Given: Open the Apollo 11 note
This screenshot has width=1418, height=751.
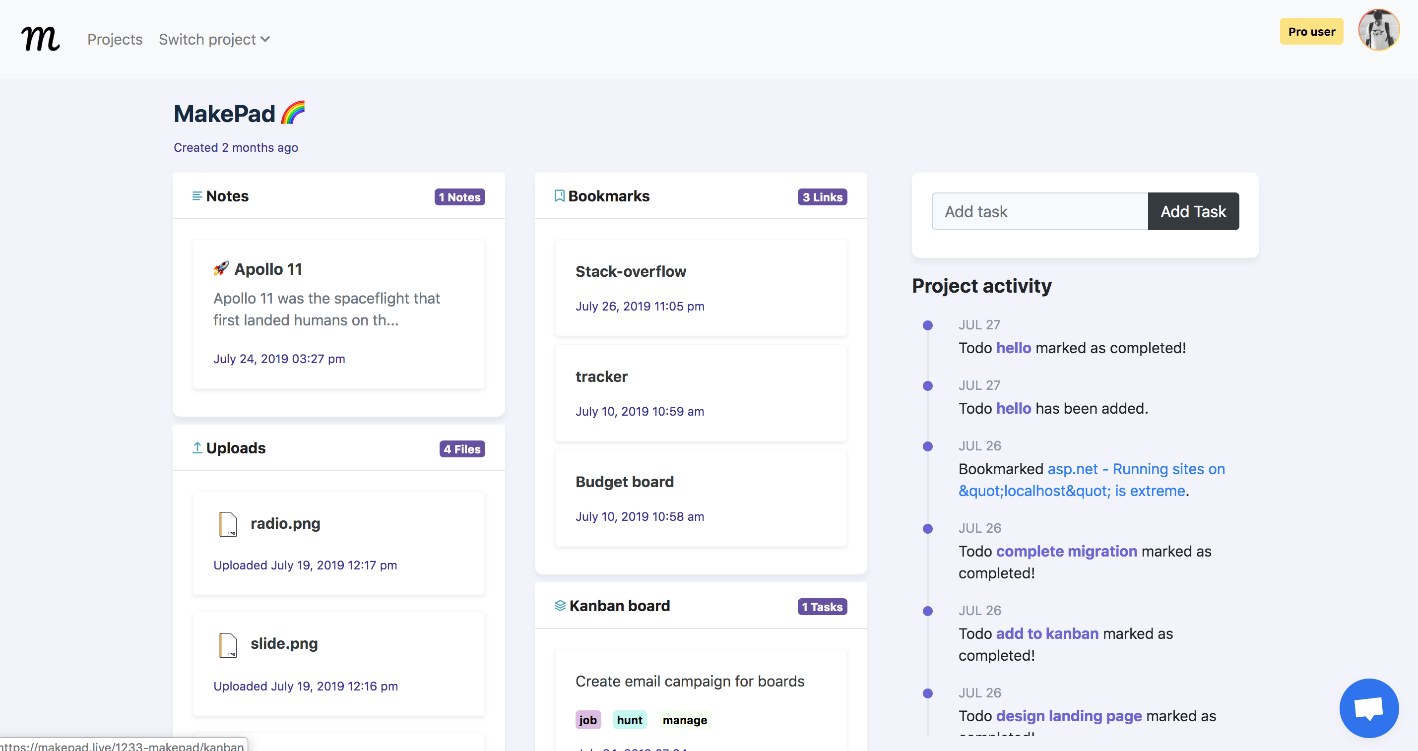Looking at the screenshot, I should pyautogui.click(x=338, y=314).
